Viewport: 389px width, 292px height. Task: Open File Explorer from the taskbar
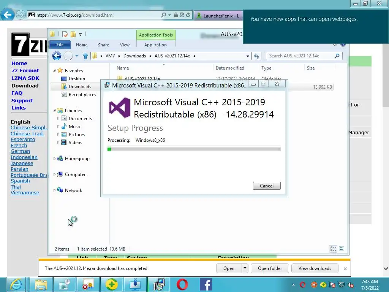point(41,284)
